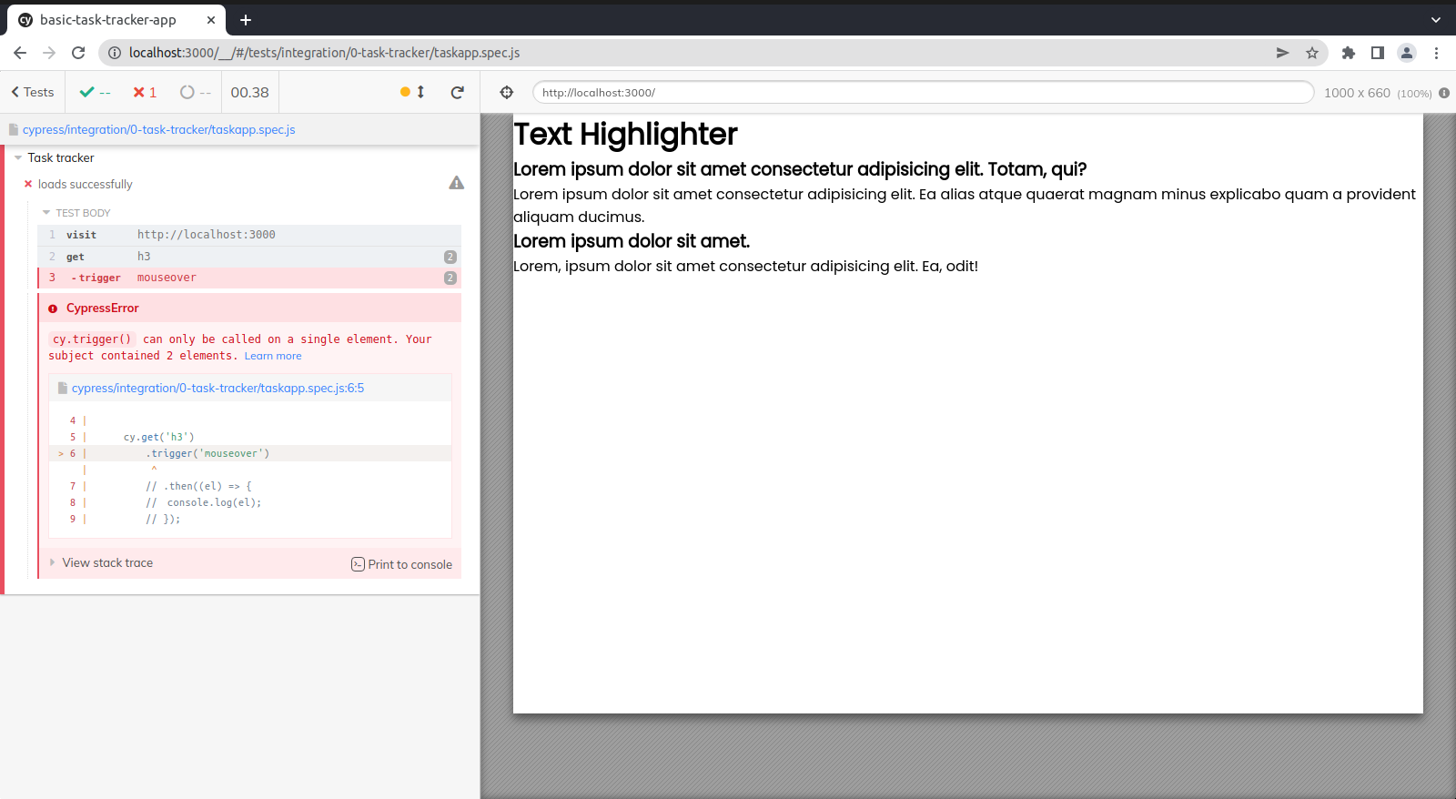Click the site information icon in address bar
Screen dimensions: 1456x799
coord(115,53)
